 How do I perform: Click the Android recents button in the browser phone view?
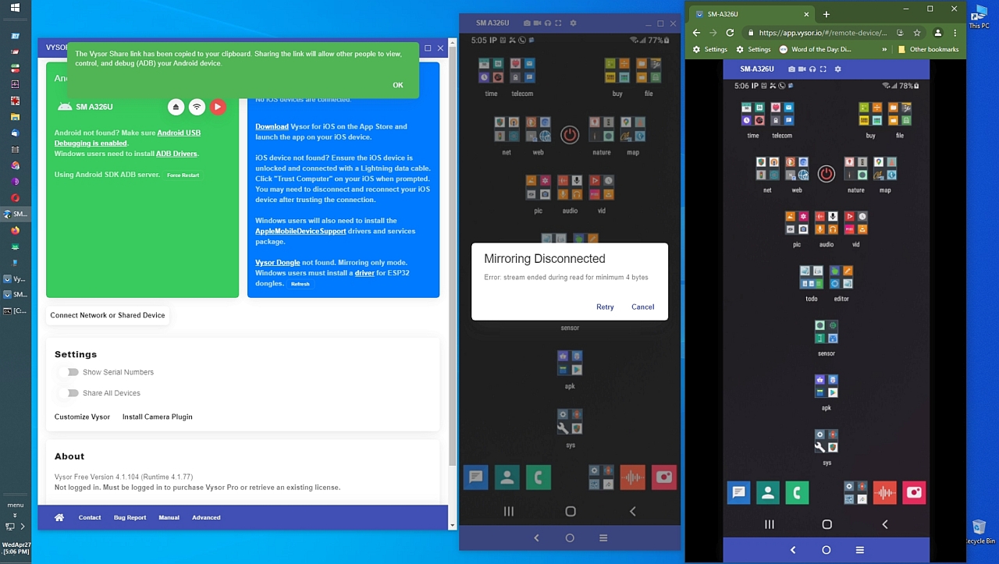pos(769,524)
